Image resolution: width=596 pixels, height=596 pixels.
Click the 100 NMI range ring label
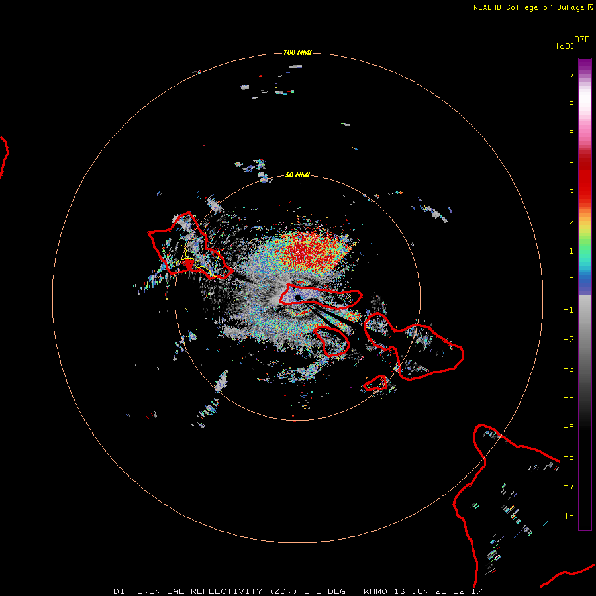tap(297, 52)
